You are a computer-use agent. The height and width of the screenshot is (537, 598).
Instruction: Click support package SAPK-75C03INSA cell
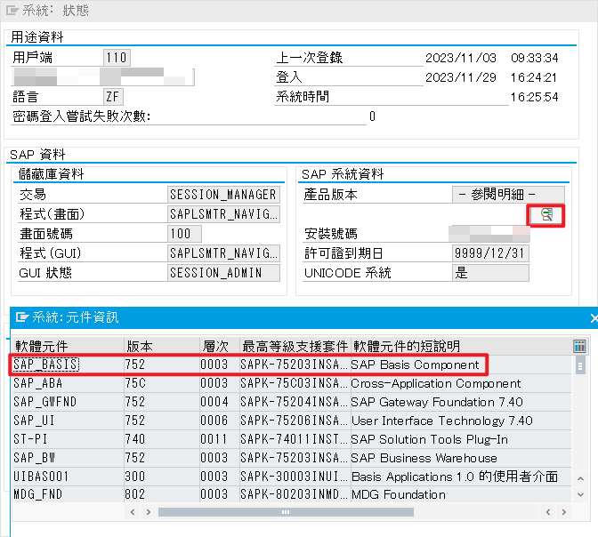(x=295, y=383)
